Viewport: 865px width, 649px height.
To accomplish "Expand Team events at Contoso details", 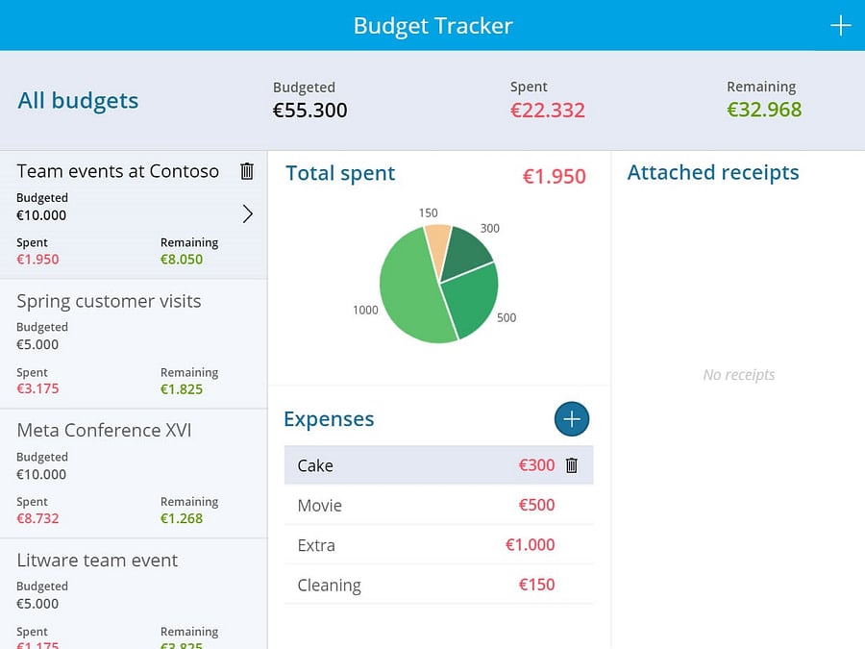I will 248,213.
